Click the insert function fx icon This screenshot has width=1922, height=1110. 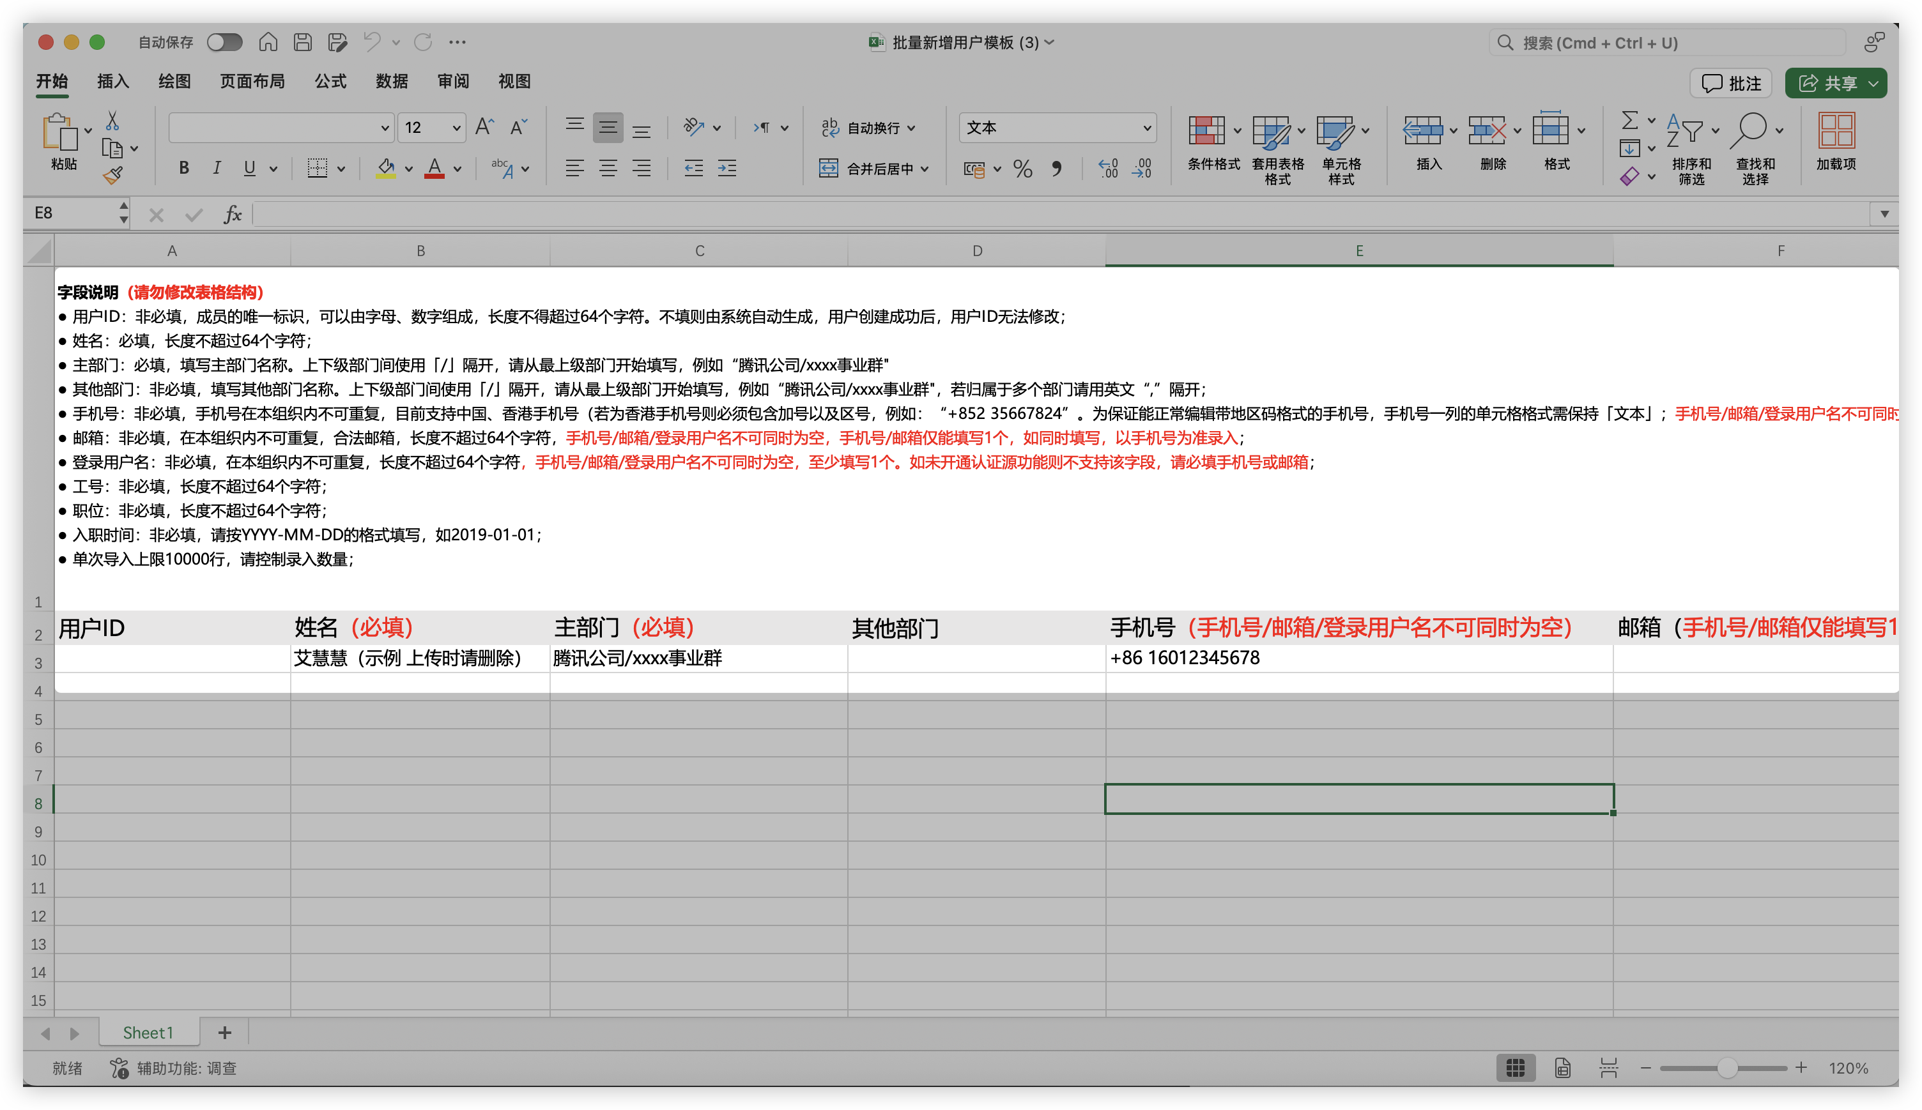pyautogui.click(x=233, y=214)
